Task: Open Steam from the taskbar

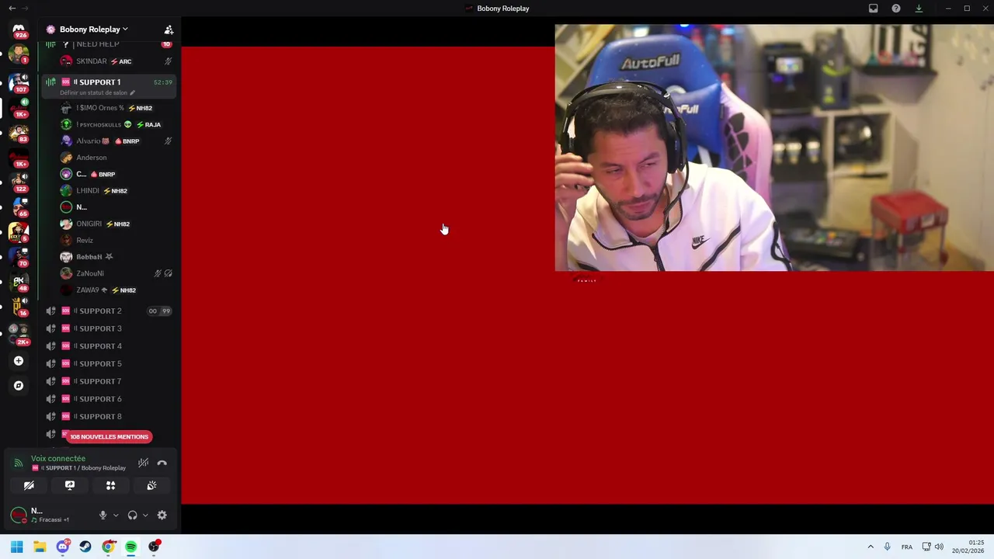Action: (85, 547)
